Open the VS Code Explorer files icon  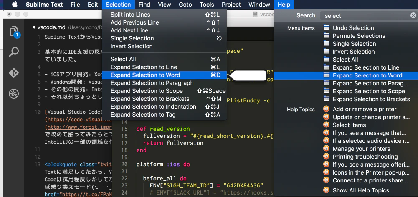(x=14, y=32)
